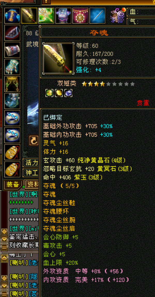155x297 pixels.
Task: Click the rotate character arrow button
Action: 33,140
